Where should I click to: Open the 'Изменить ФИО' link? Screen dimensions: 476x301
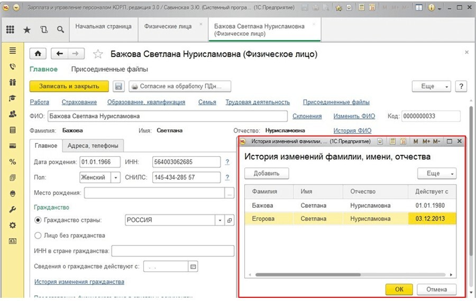click(x=354, y=116)
